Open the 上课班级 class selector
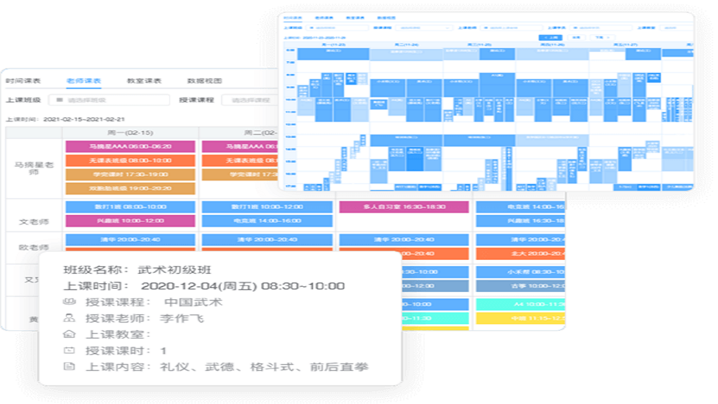This screenshot has height=404, width=718. coord(337,26)
